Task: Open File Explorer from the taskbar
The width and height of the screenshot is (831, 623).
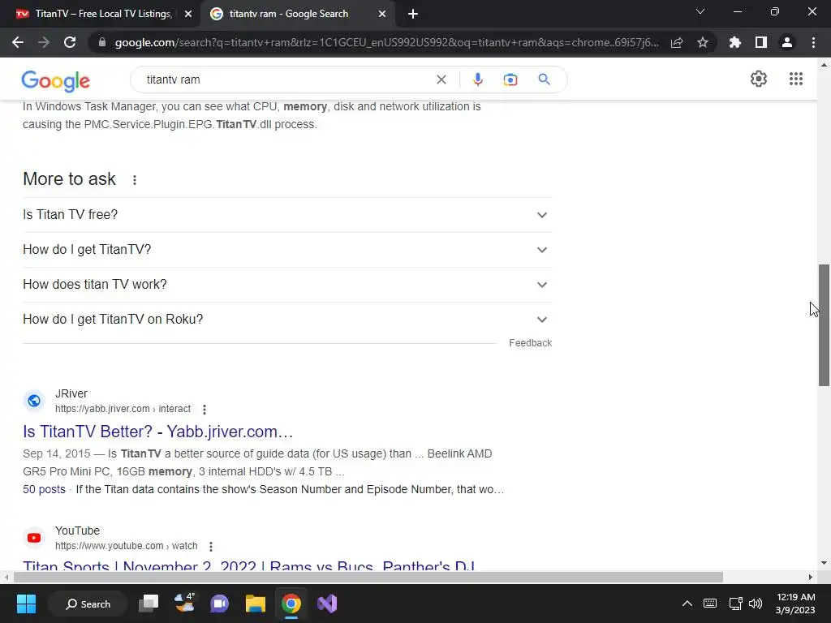Action: [x=256, y=604]
